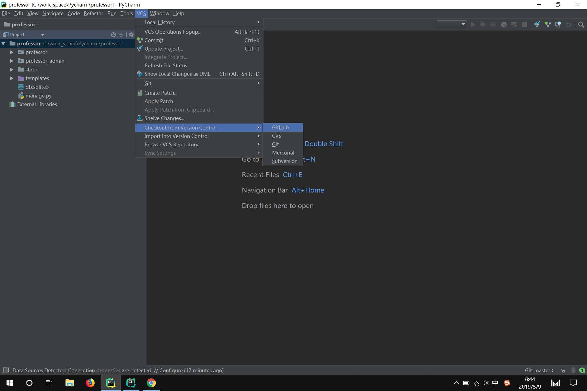The width and height of the screenshot is (587, 391).
Task: Open the Refactor menu
Action: click(93, 13)
